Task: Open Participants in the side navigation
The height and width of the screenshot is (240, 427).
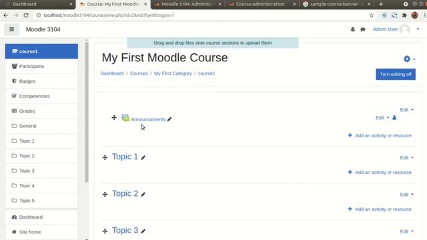Action: (x=41, y=66)
